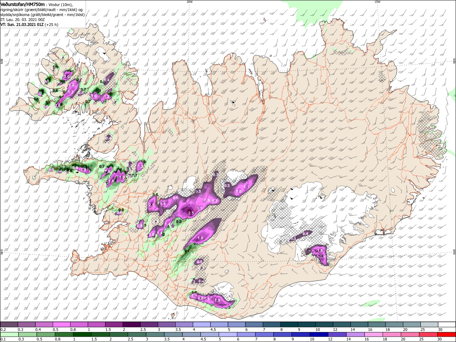Pick lower legend deep blue swatch between 10 and 12
This screenshot has width=456, height=342.
point(319,335)
